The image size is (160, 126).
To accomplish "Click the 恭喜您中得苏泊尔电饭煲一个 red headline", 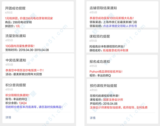I will 24,70.
